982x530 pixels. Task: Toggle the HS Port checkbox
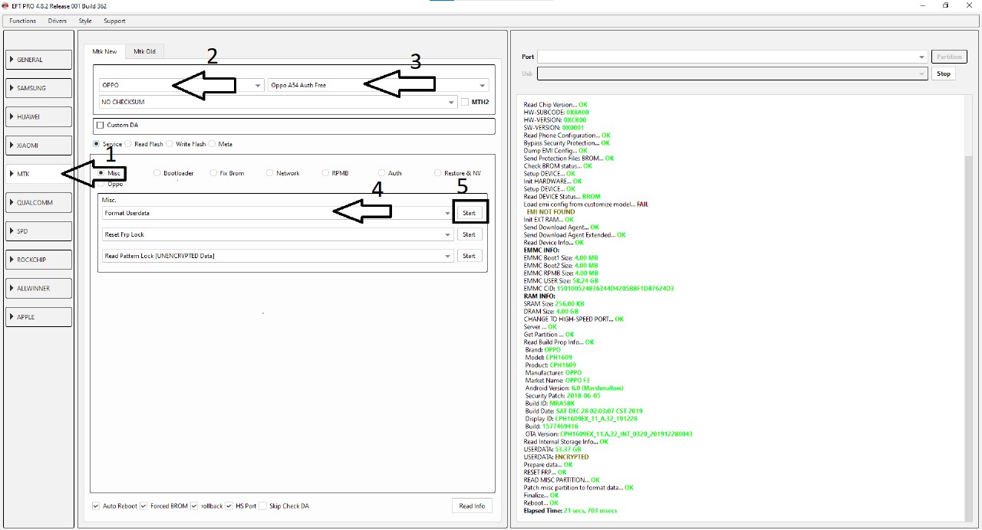coord(229,506)
